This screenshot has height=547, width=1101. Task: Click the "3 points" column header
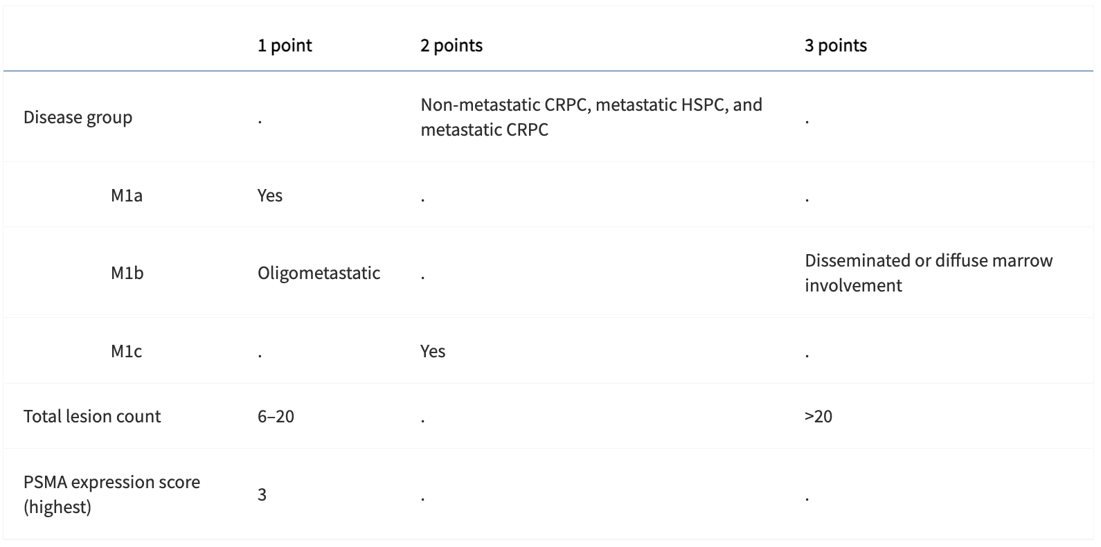click(835, 46)
